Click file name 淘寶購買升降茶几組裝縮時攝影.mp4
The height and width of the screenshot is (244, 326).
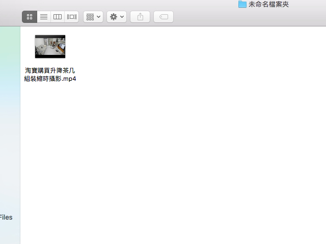[x=50, y=75]
